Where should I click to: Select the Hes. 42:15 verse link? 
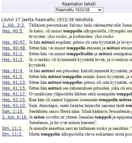pyautogui.click(x=14, y=100)
